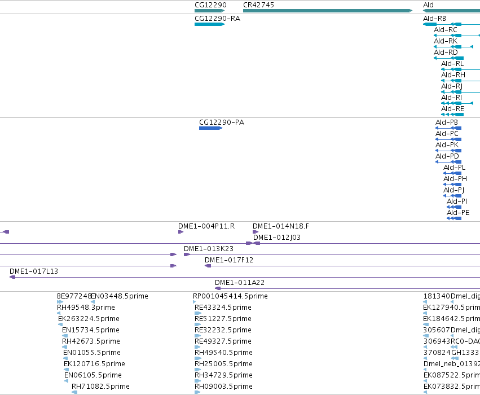Image resolution: width=480 pixels, height=395 pixels.
Task: Click the Ald-RD transcript label
Action: pos(446,52)
